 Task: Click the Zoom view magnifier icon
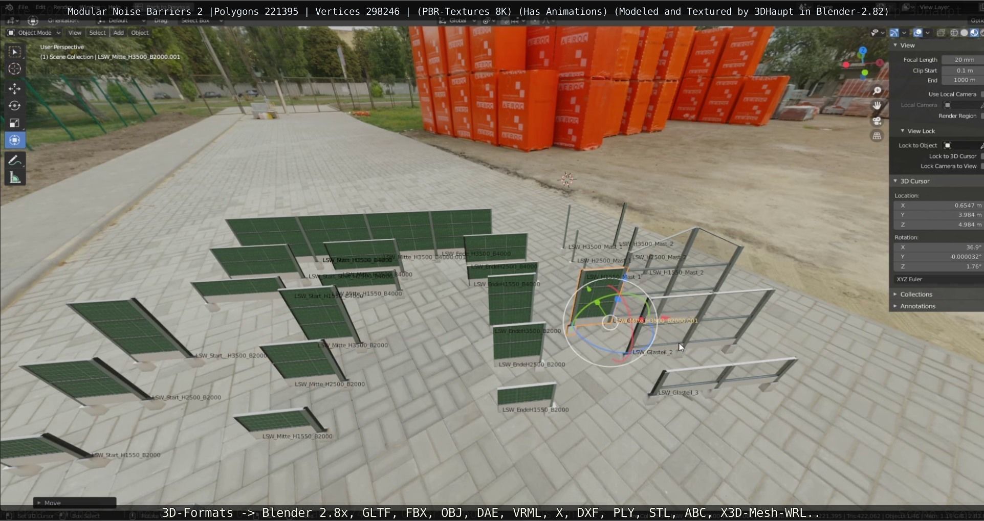(877, 90)
